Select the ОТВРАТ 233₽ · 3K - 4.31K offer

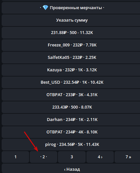71,95
